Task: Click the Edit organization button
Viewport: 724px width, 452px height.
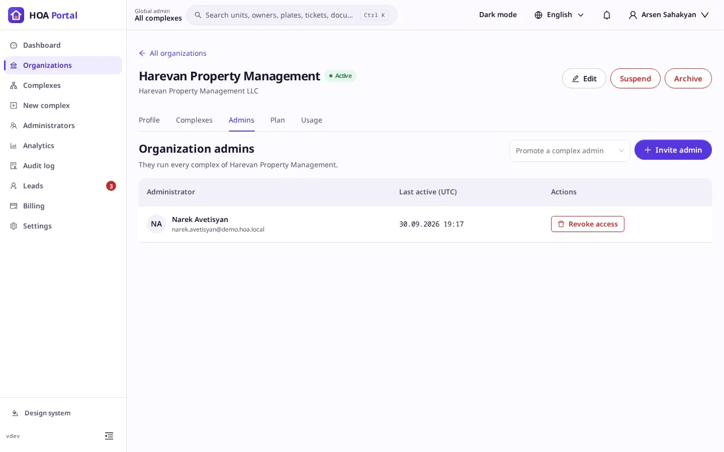Action: [584, 78]
